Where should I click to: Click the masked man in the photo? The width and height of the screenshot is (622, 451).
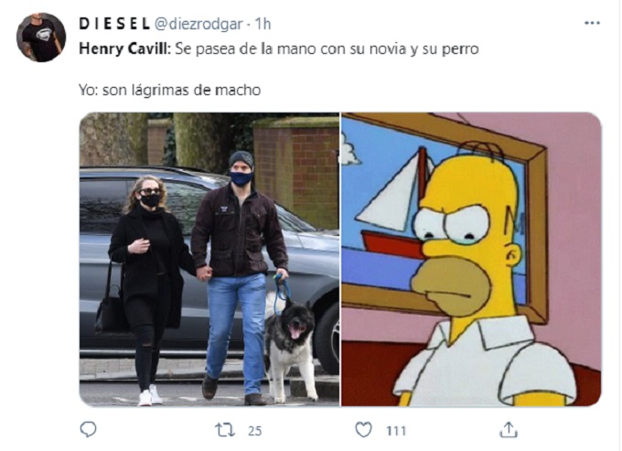click(x=240, y=274)
